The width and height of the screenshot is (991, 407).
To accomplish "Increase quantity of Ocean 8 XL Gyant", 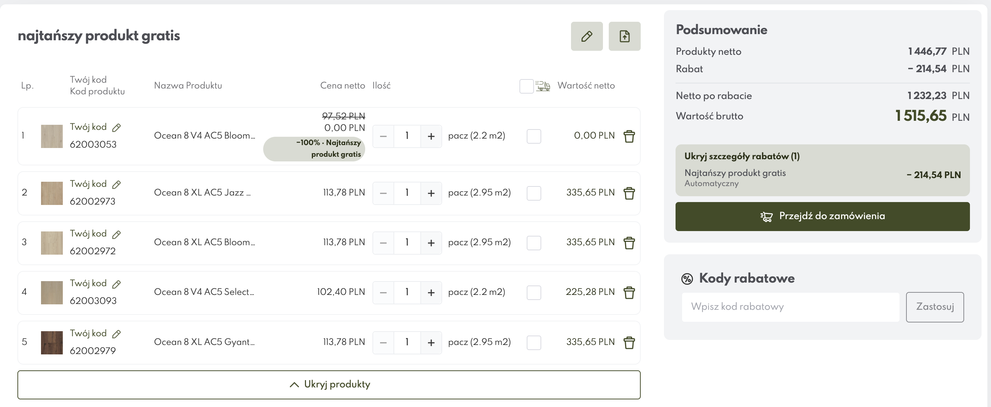I will click(x=431, y=342).
